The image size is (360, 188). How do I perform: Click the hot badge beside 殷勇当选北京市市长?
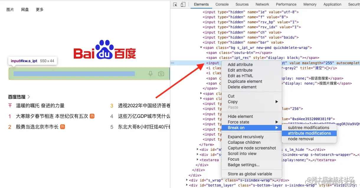tap(63, 127)
